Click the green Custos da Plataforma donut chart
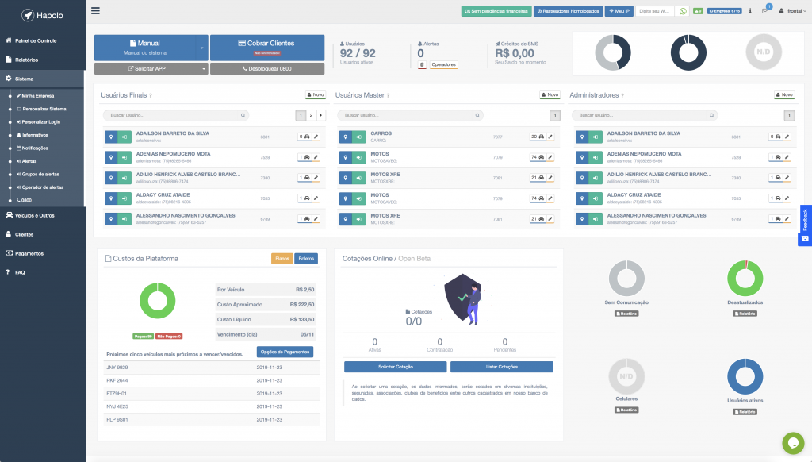 [157, 301]
